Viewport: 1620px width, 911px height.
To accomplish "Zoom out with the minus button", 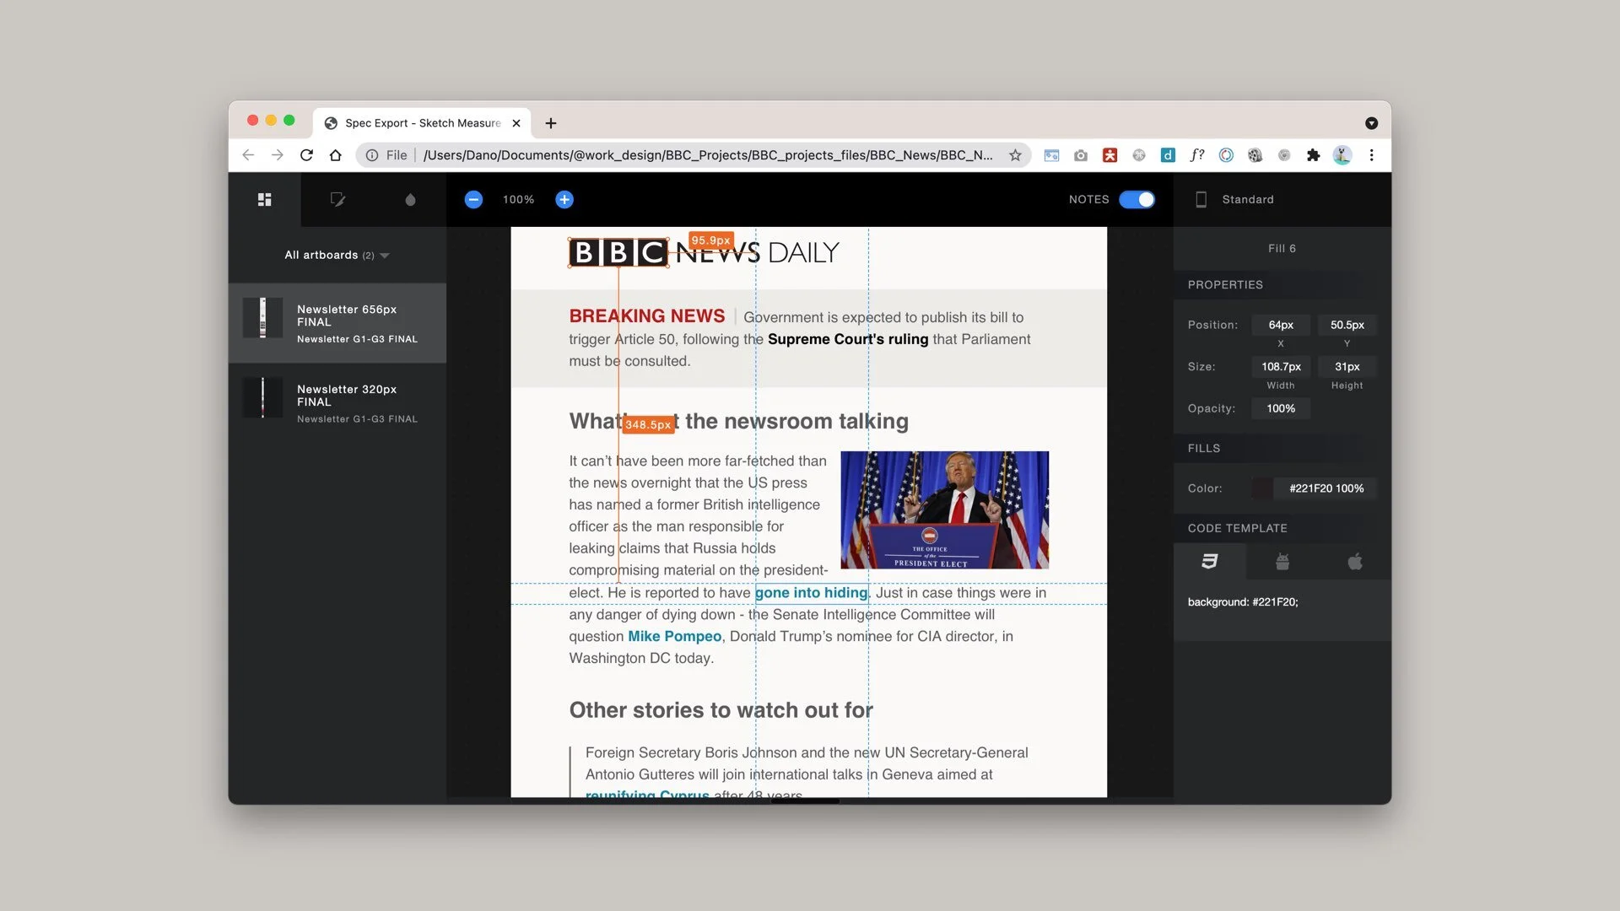I will pyautogui.click(x=473, y=200).
